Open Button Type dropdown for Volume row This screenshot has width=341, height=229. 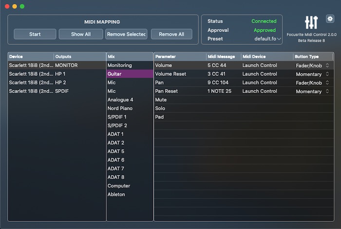(312, 65)
